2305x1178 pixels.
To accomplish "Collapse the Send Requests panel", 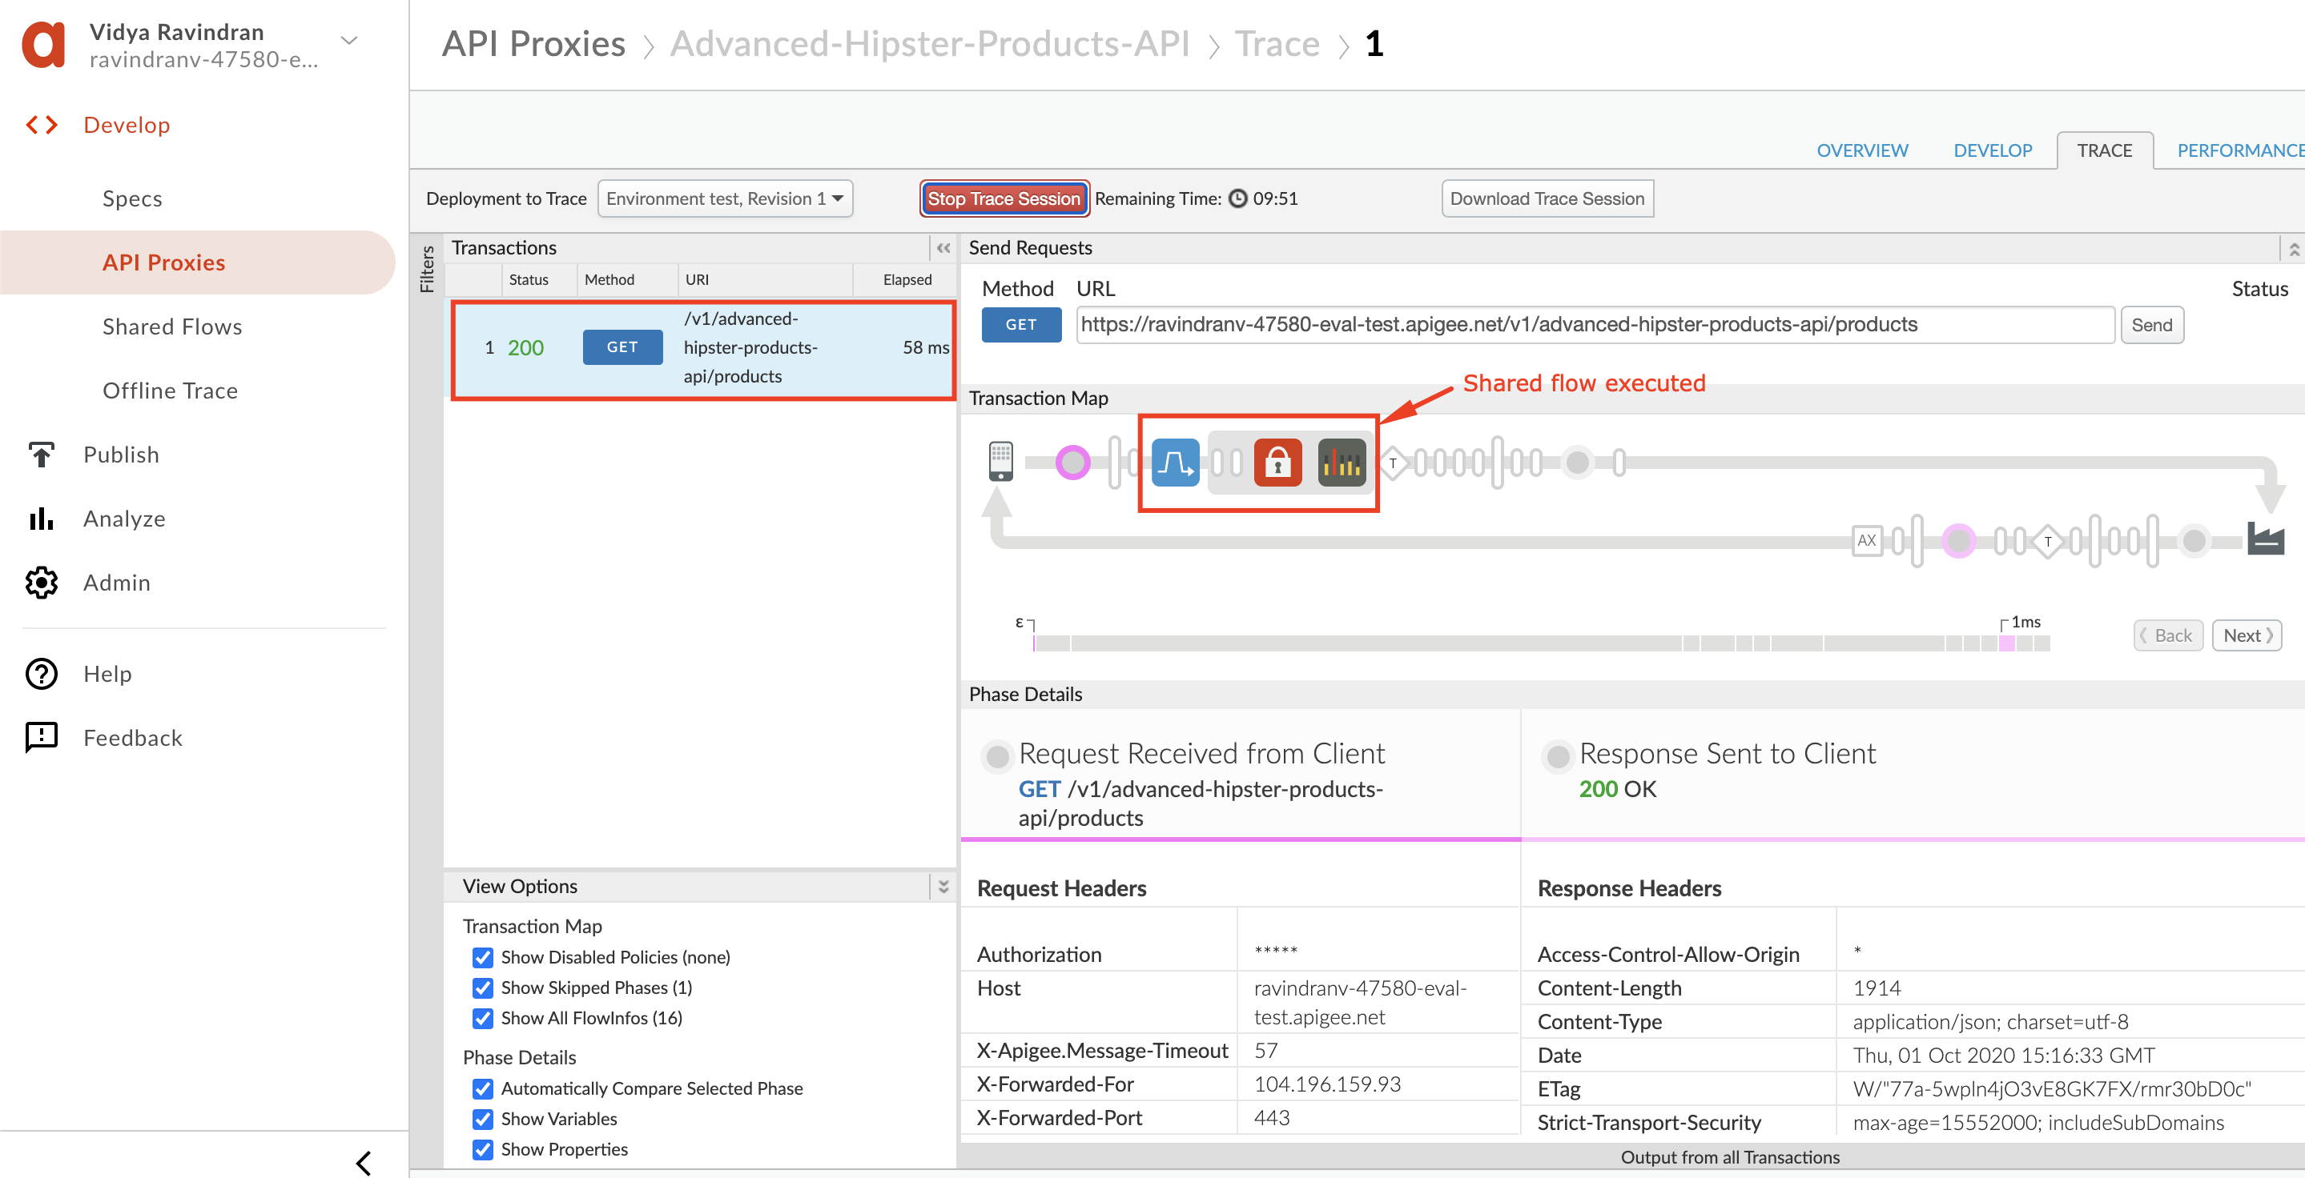I will [2293, 248].
